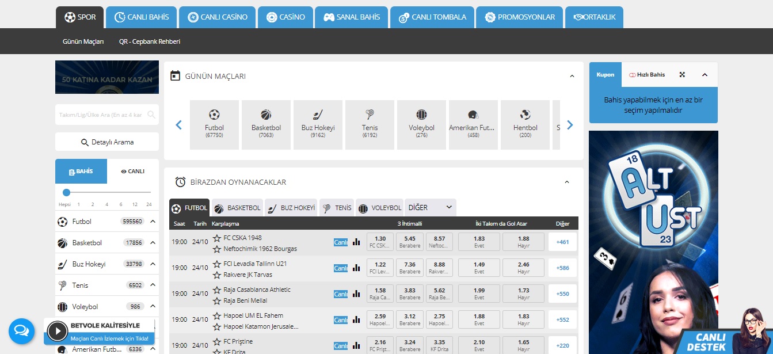Open the DİĞER sports dropdown
This screenshot has width=773, height=354.
pos(430,207)
